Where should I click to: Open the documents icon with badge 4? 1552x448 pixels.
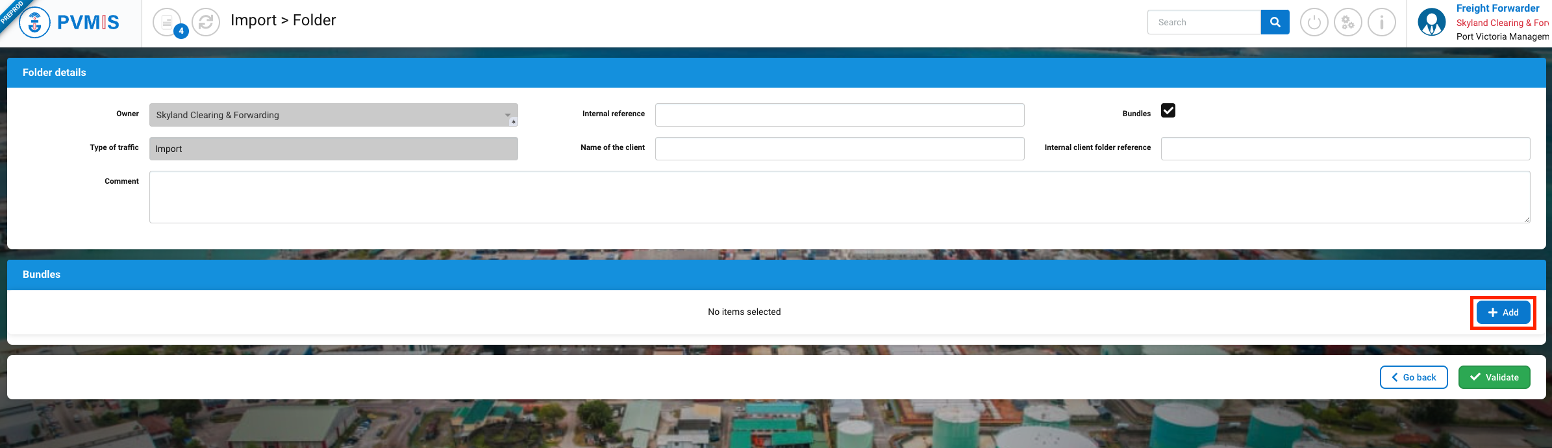pos(168,23)
